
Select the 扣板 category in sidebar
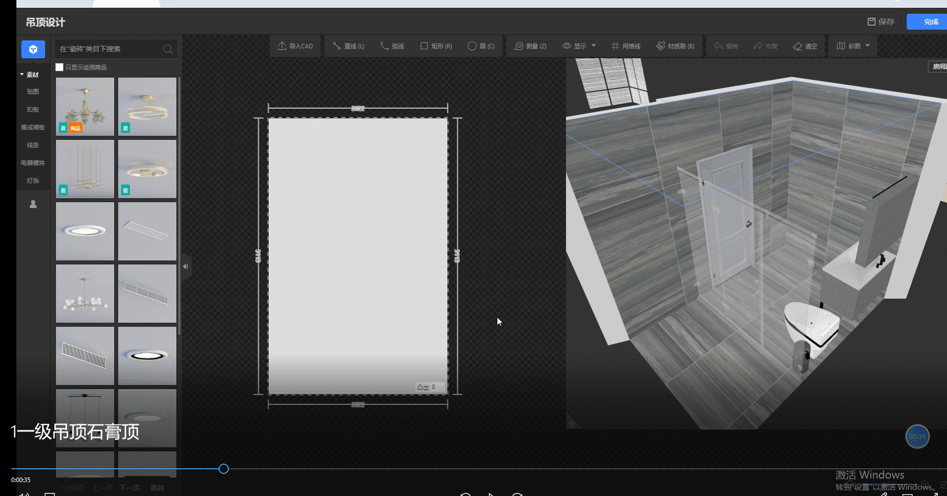point(33,109)
